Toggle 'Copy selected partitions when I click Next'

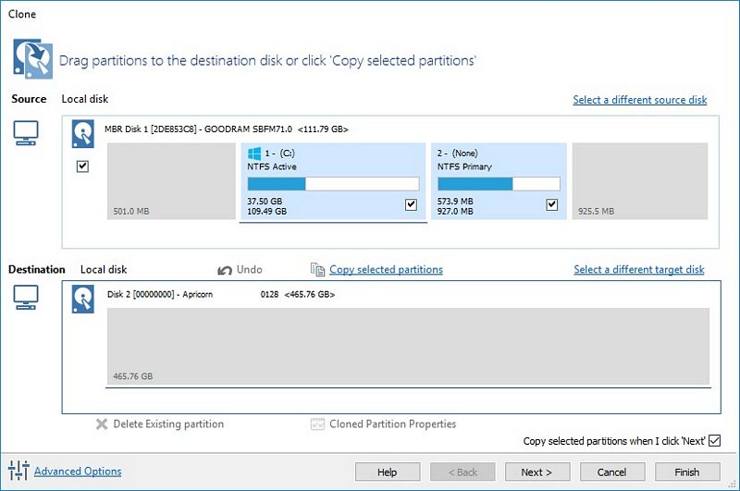[714, 440]
